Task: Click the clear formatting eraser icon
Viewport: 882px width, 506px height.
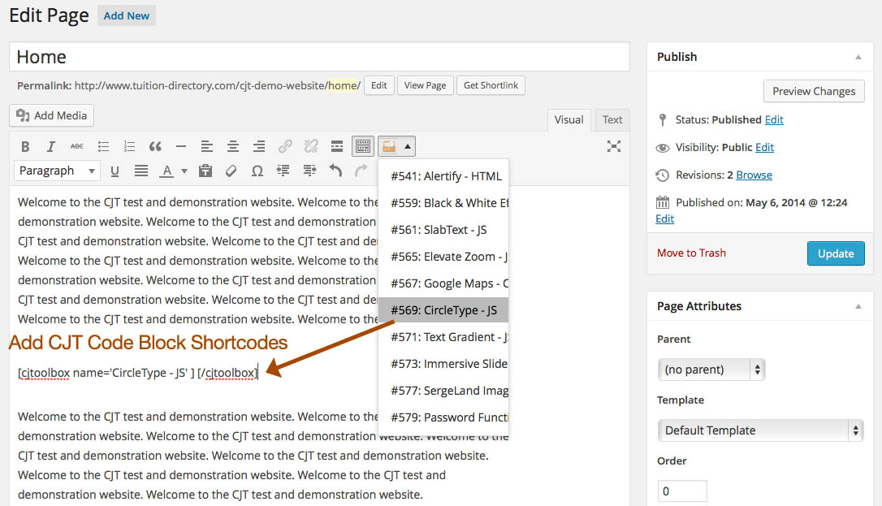Action: [231, 171]
